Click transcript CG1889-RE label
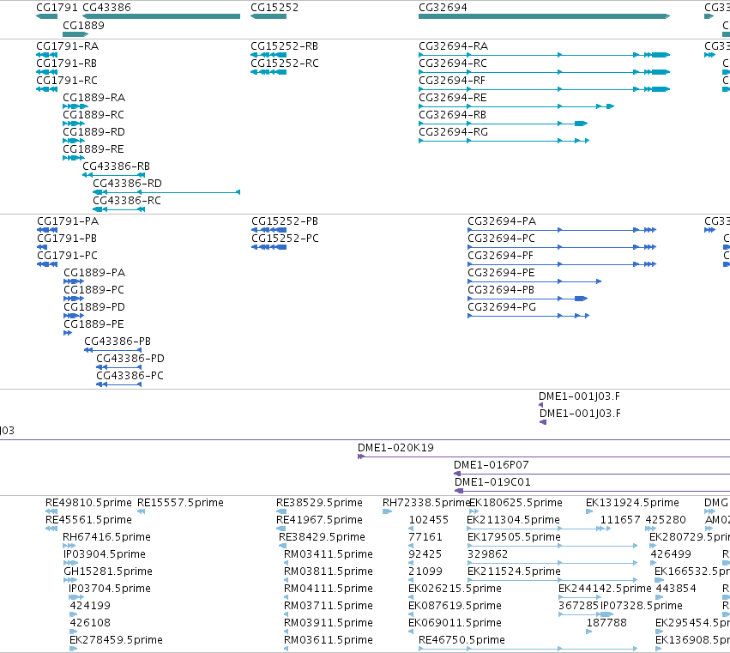 tap(94, 149)
